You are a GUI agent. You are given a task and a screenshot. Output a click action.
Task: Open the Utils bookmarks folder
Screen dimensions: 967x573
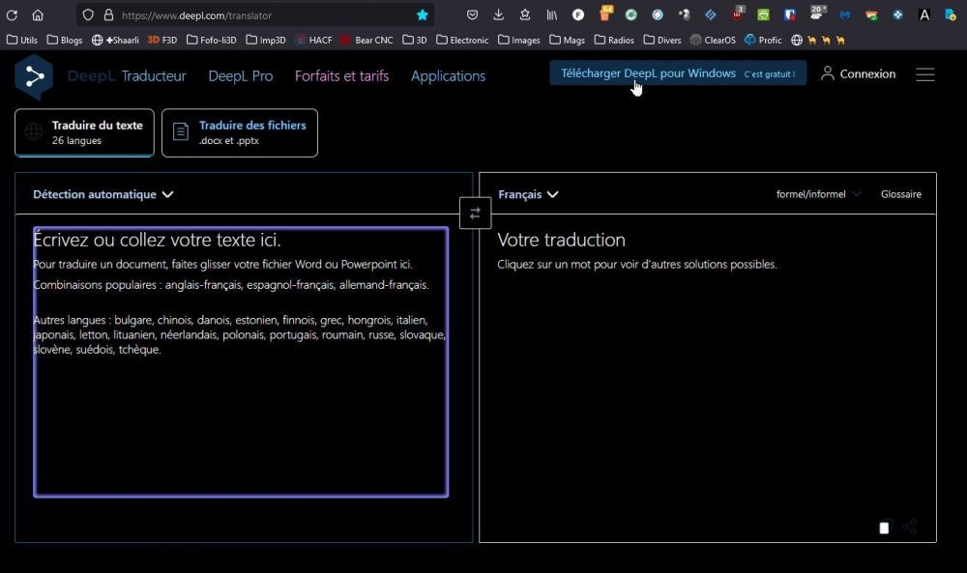coord(22,40)
